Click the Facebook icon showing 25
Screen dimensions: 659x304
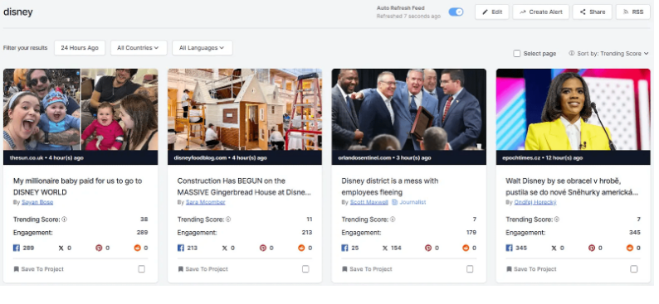(x=344, y=248)
